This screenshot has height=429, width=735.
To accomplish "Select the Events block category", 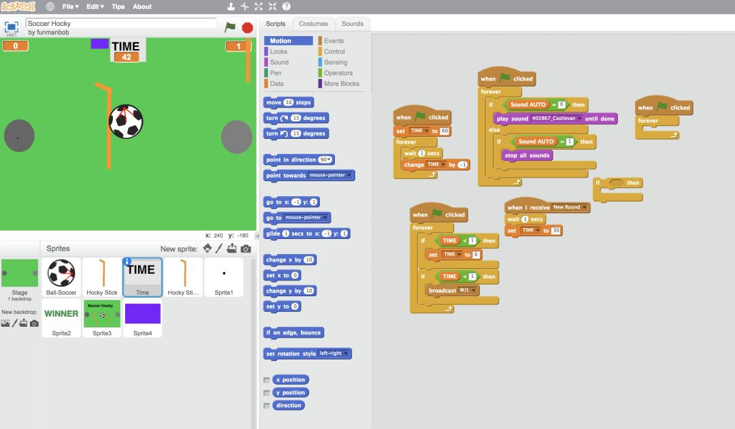I will [x=333, y=41].
